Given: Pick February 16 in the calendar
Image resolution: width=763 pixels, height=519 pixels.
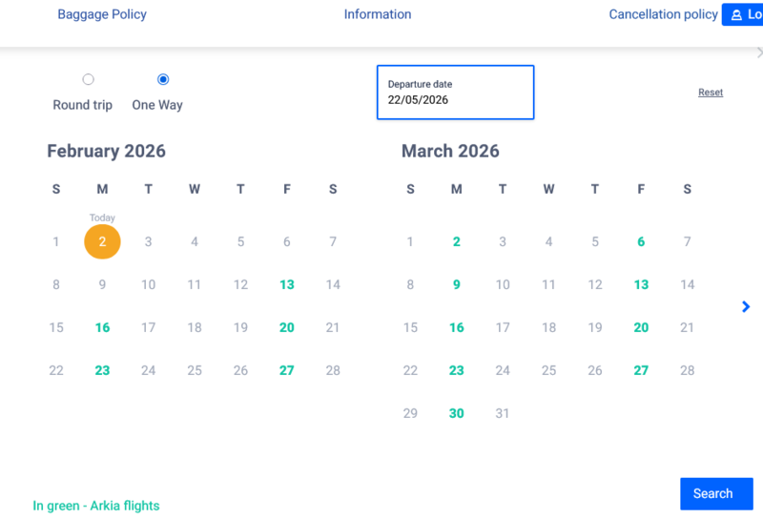Looking at the screenshot, I should coord(102,327).
